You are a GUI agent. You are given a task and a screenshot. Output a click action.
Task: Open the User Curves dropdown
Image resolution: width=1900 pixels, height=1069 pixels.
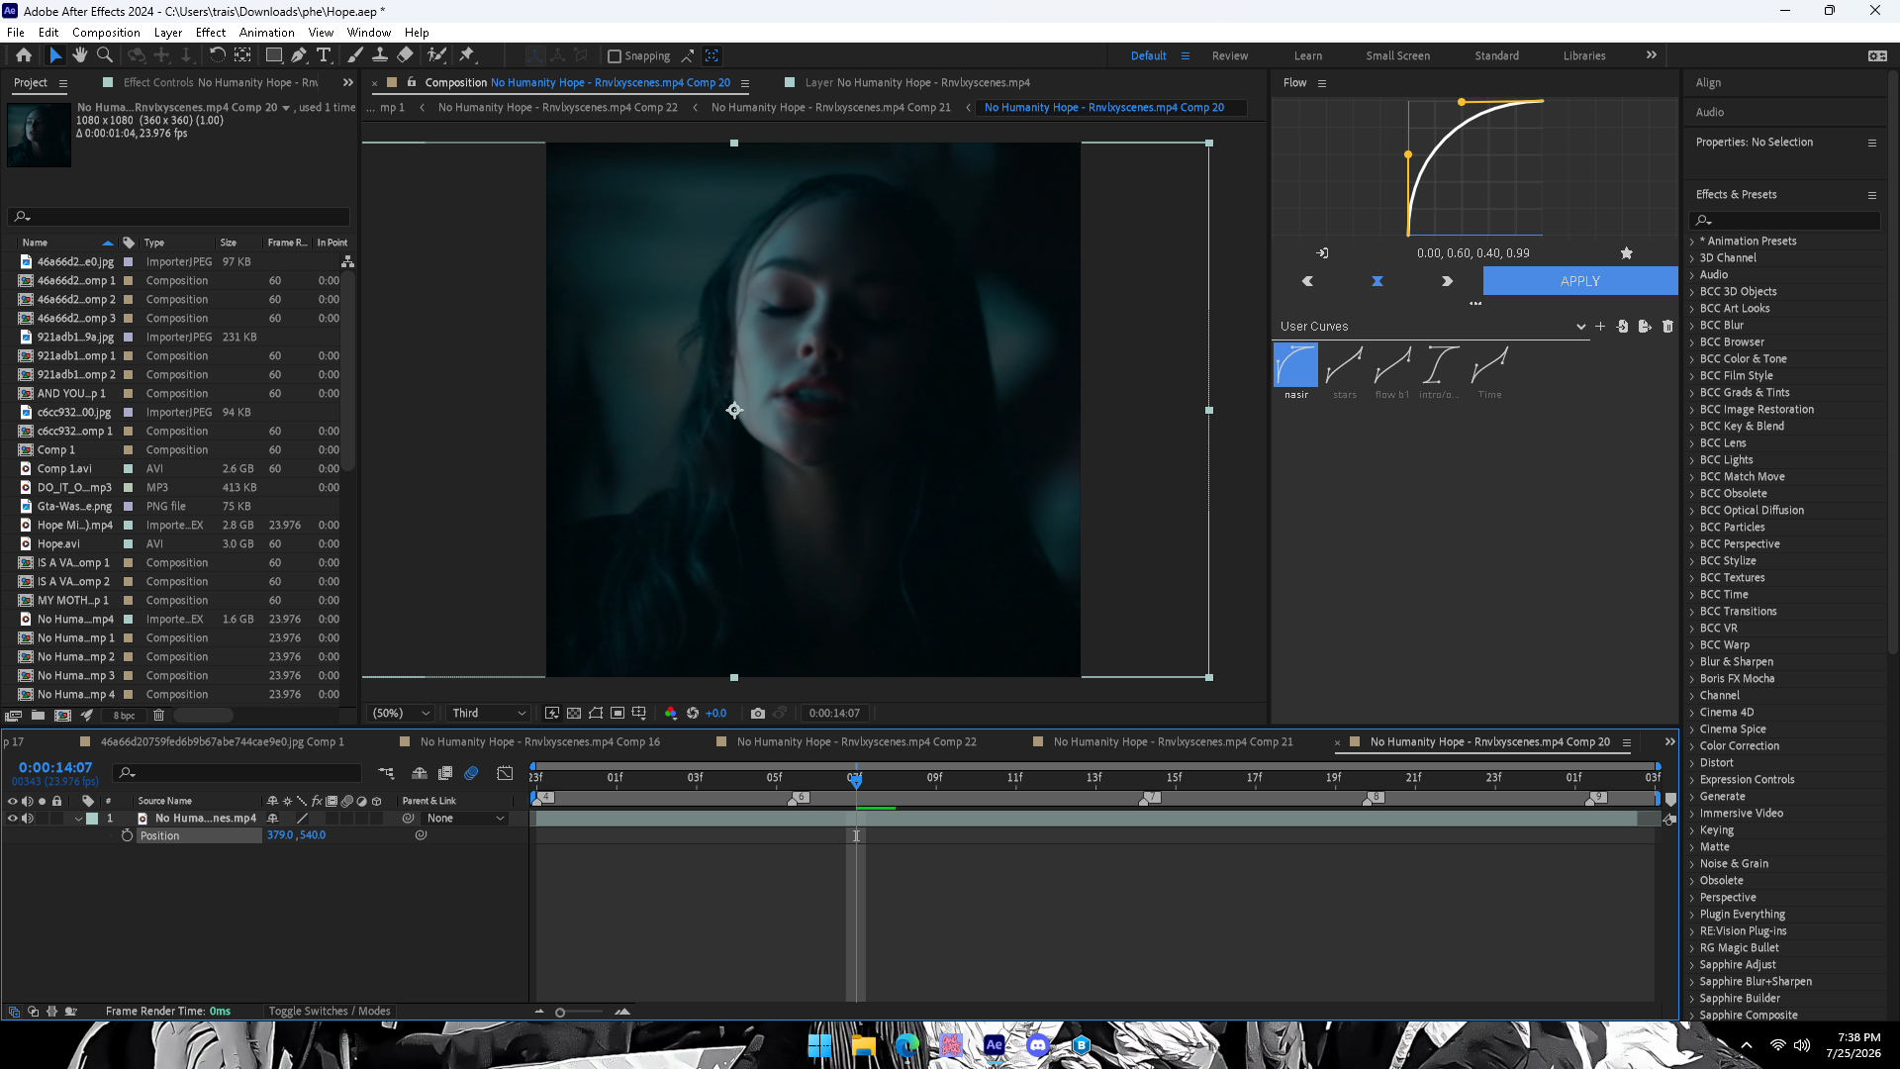(x=1433, y=326)
